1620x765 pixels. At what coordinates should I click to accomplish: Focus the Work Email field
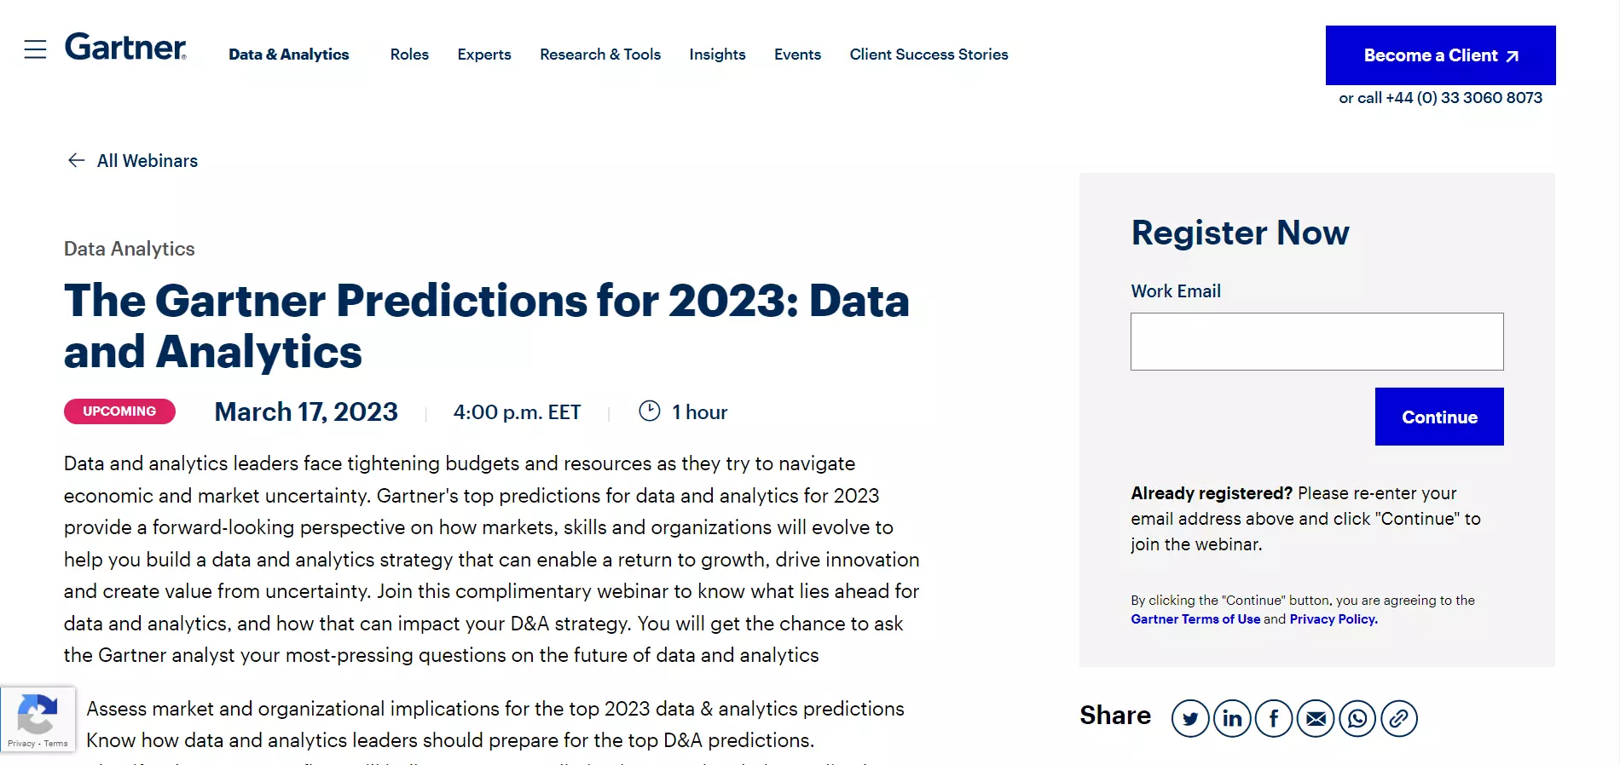[x=1316, y=342]
